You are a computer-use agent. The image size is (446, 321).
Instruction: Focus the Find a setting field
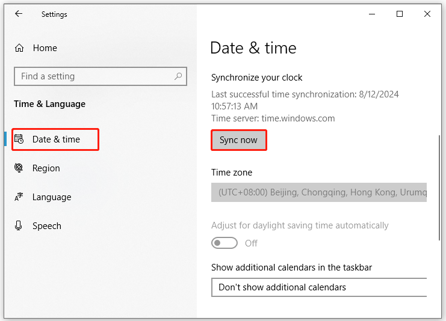click(x=93, y=76)
